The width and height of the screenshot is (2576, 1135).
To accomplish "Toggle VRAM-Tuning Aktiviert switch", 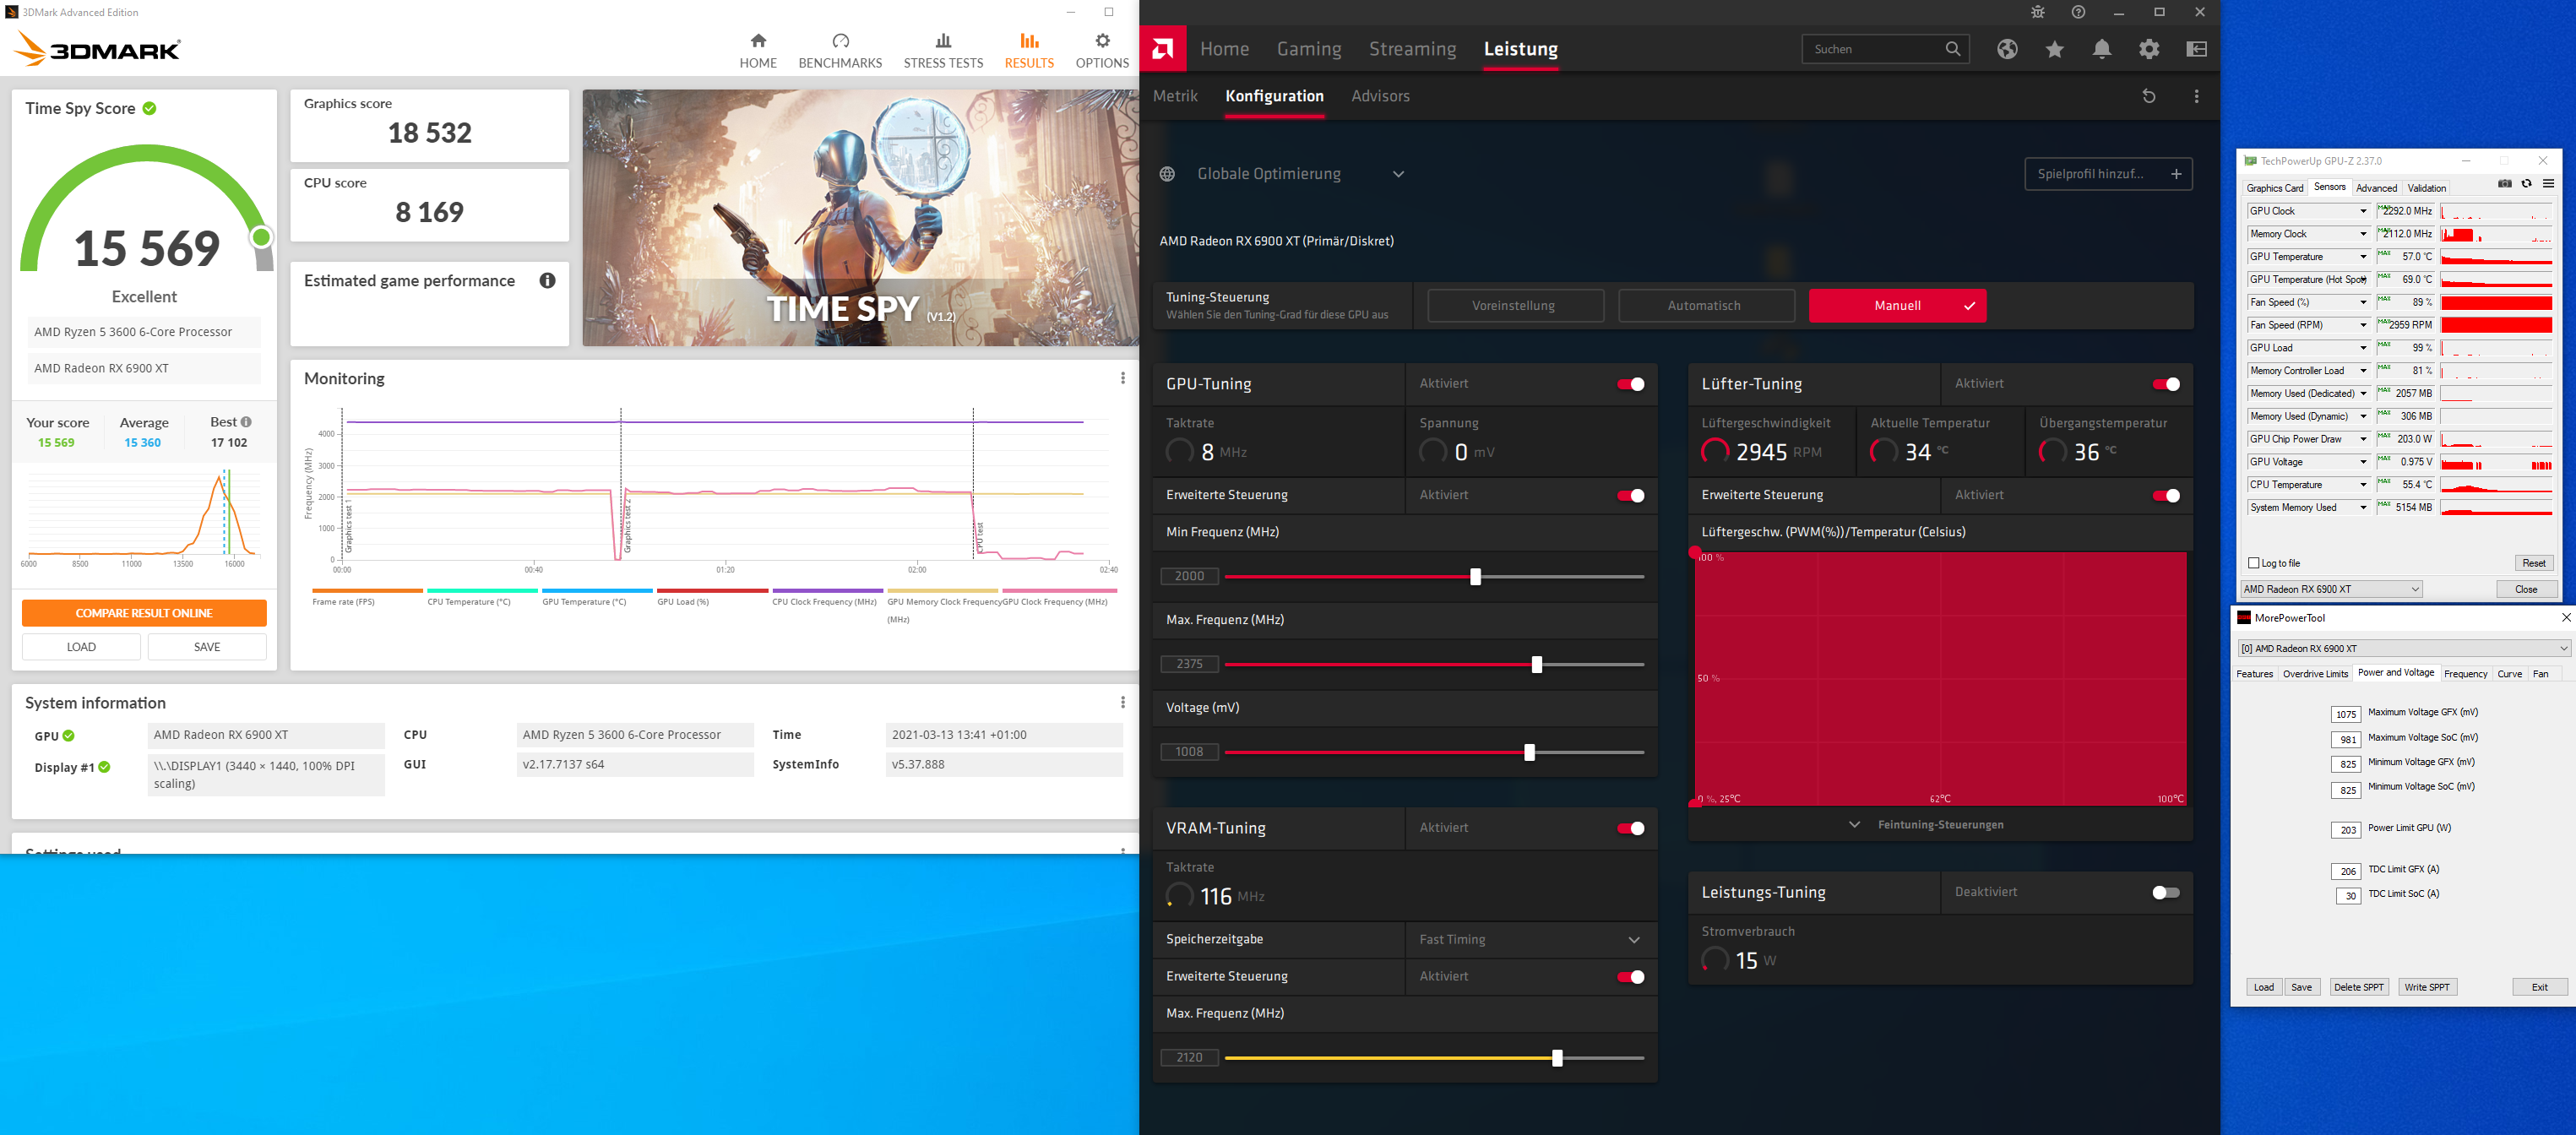I will [x=1631, y=828].
